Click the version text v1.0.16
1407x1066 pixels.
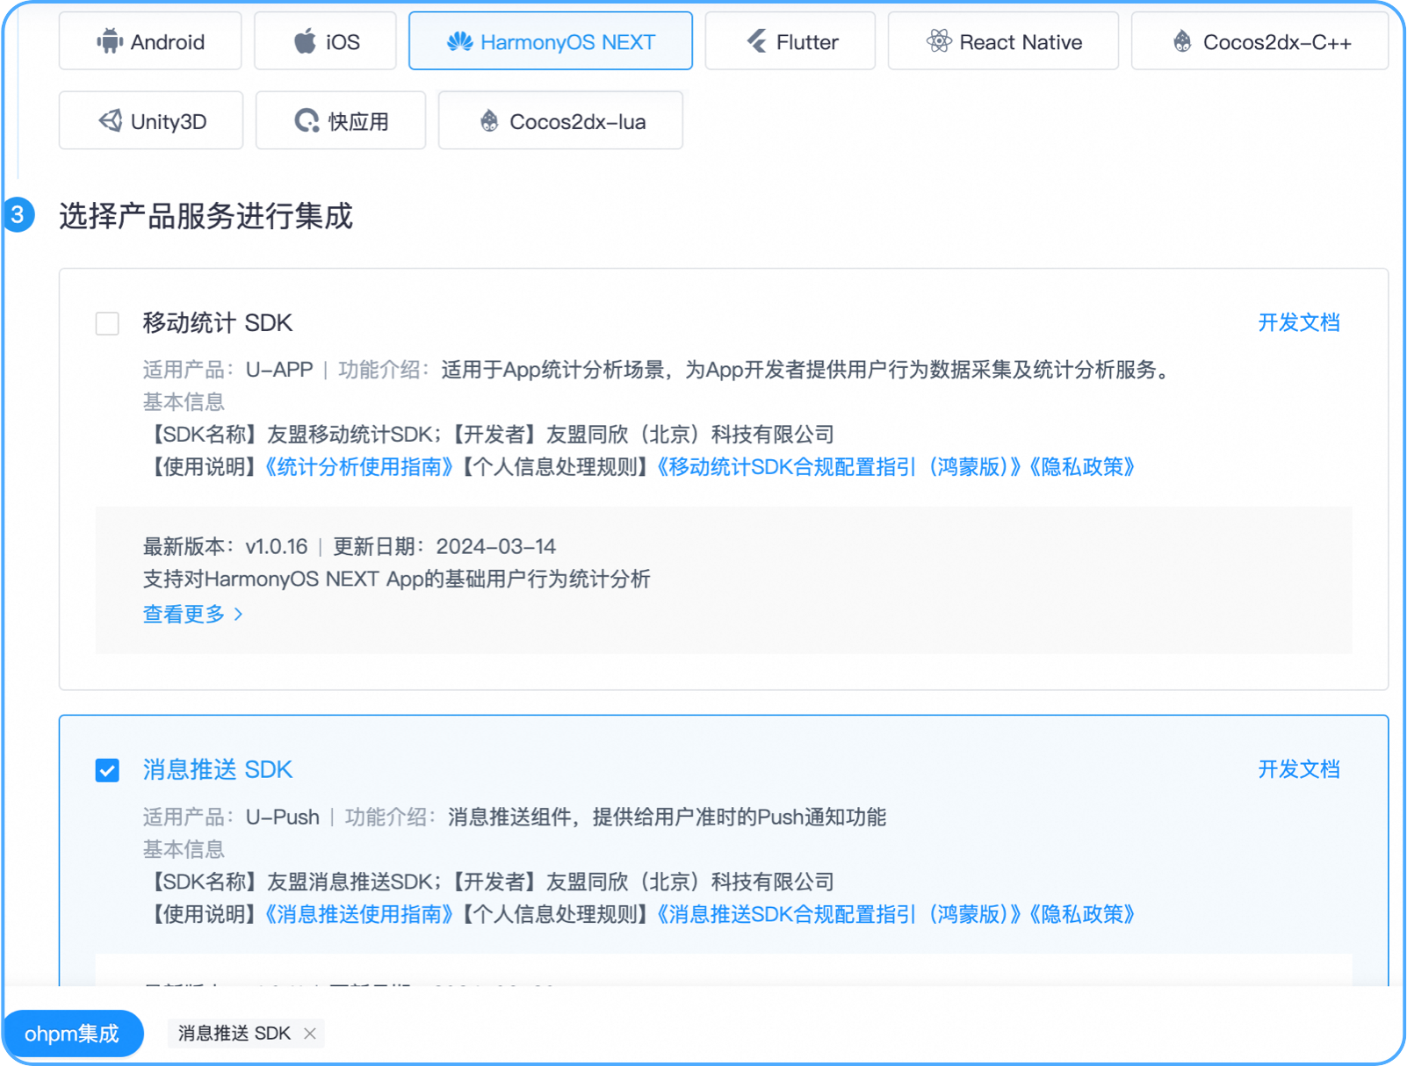(x=277, y=547)
